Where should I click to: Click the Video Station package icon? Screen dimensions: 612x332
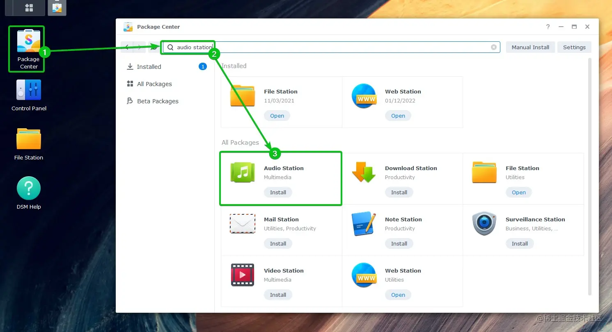click(242, 275)
